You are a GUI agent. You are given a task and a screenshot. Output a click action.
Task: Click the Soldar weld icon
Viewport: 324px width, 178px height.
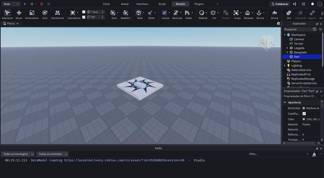pos(187,13)
